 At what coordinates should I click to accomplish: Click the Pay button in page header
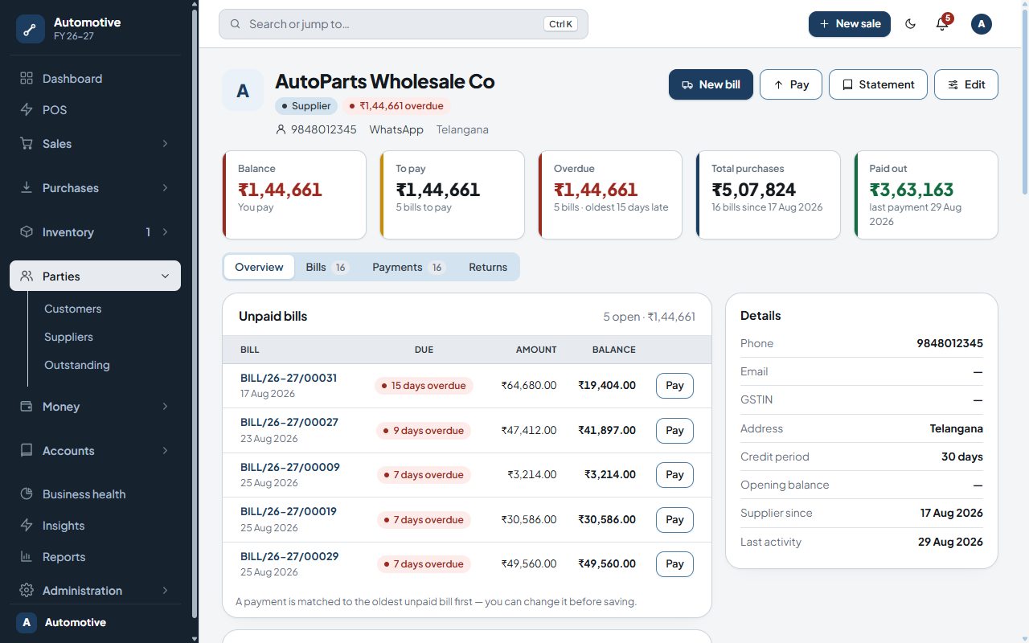pyautogui.click(x=791, y=84)
